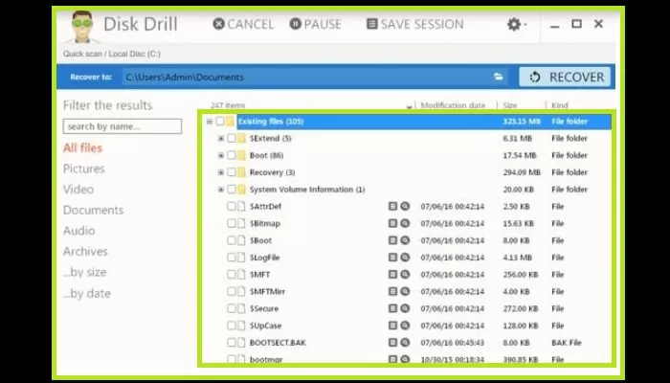Screen dimensions: 670x383
Task: Cancel the running scan
Action: click(x=243, y=24)
